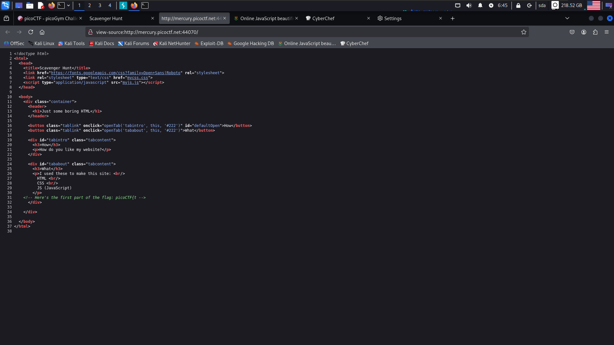Open the extensions puzzle icon
This screenshot has width=614, height=345.
click(595, 32)
